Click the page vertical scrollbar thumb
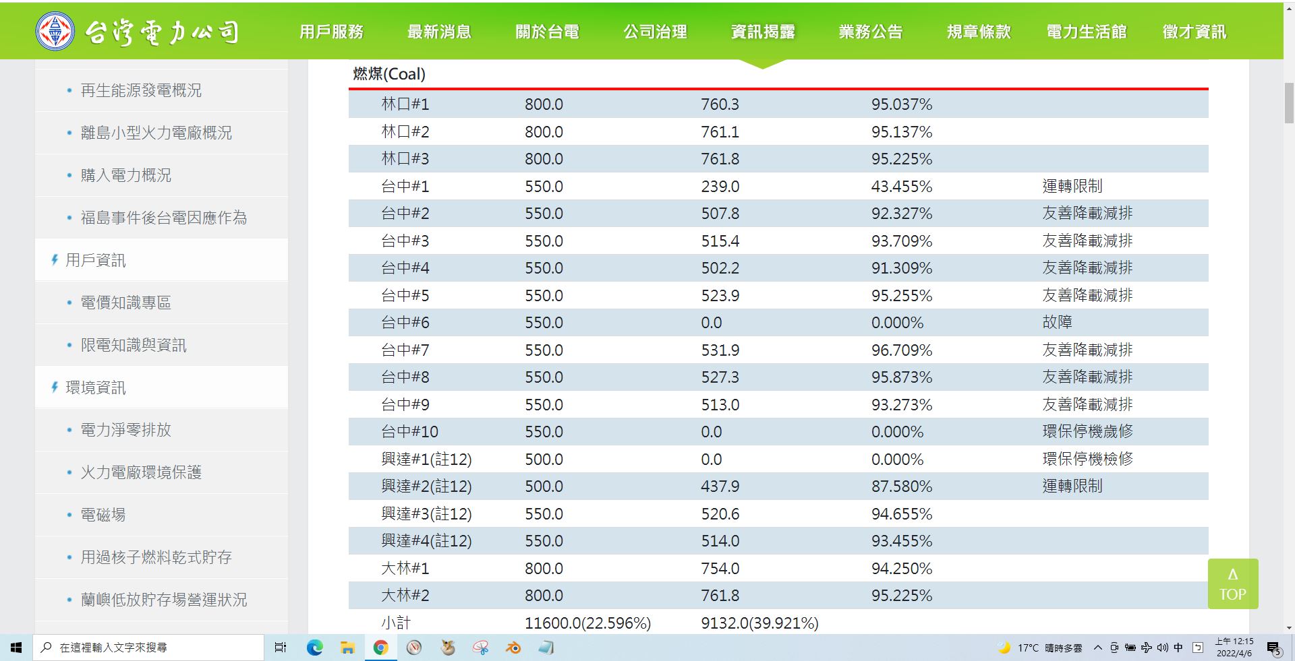The height and width of the screenshot is (661, 1295). coord(1289,103)
